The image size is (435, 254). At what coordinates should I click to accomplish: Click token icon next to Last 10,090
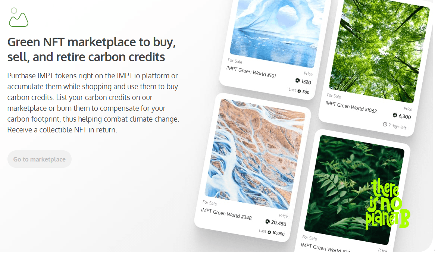coord(269,232)
